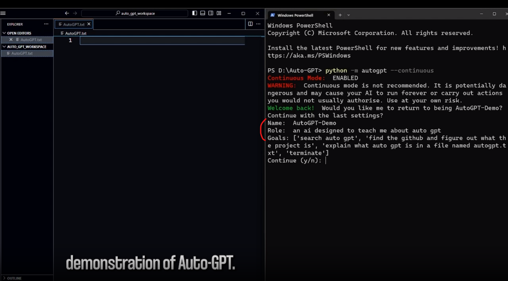This screenshot has height=281, width=508.
Task: Click line number 1 in the editor gutter
Action: tap(70, 40)
